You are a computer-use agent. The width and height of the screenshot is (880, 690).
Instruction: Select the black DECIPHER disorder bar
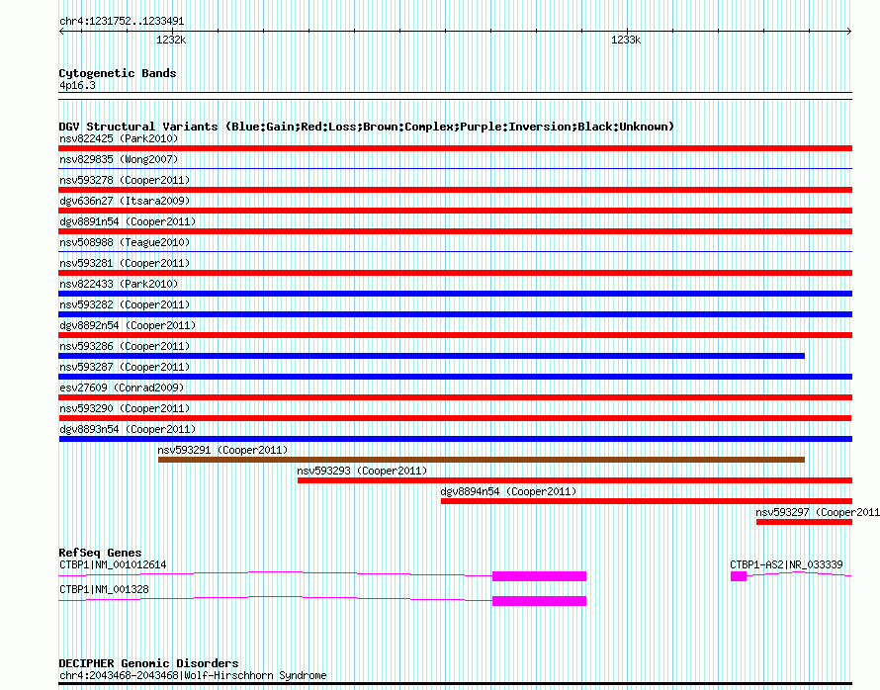(455, 684)
